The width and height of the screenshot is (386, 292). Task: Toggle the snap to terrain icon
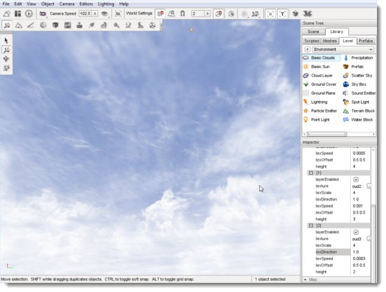point(171,14)
